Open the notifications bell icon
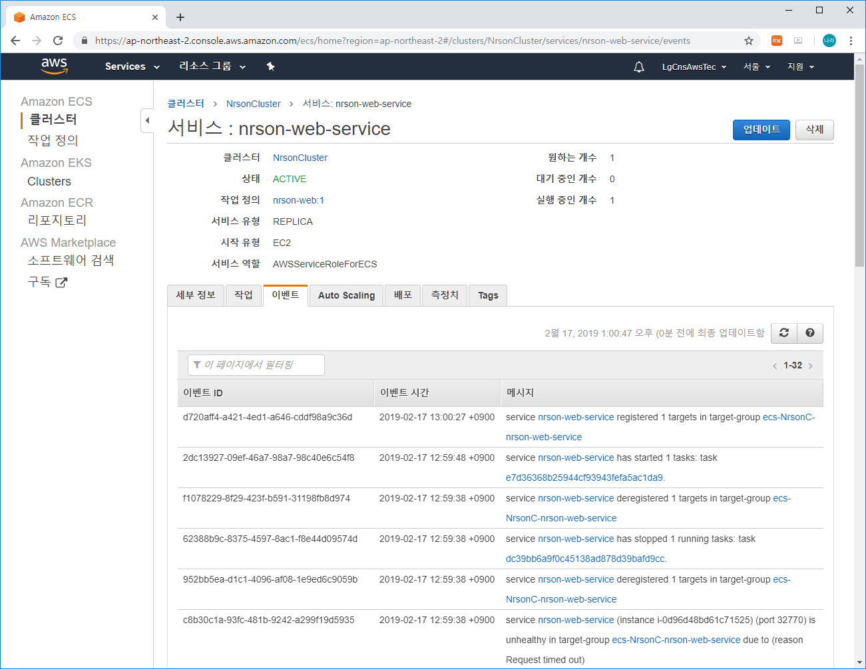 pos(639,67)
